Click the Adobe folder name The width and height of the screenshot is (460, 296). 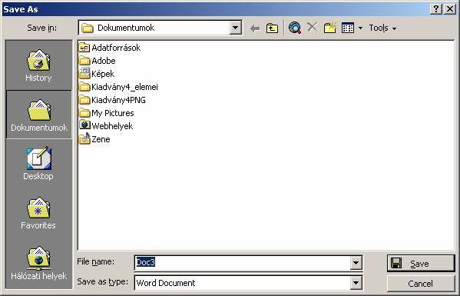tap(104, 61)
